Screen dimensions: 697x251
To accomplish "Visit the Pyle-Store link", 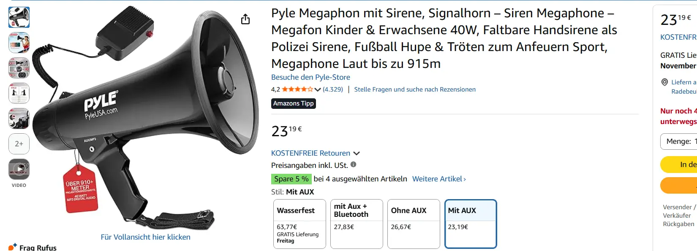I will (x=310, y=77).
